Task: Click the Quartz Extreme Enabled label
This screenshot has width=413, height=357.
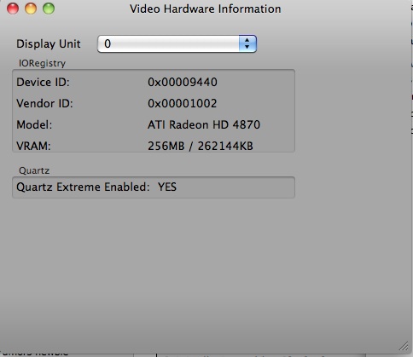Action: point(83,187)
